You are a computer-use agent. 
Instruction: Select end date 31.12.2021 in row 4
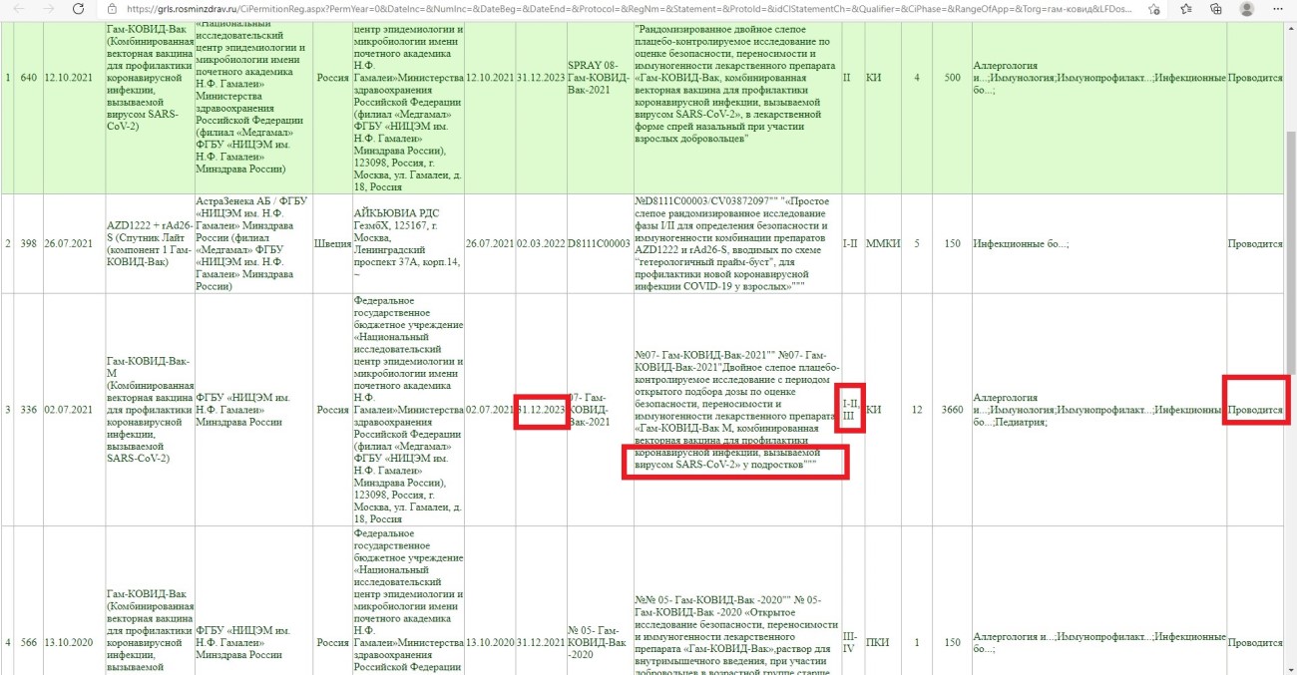click(x=540, y=643)
